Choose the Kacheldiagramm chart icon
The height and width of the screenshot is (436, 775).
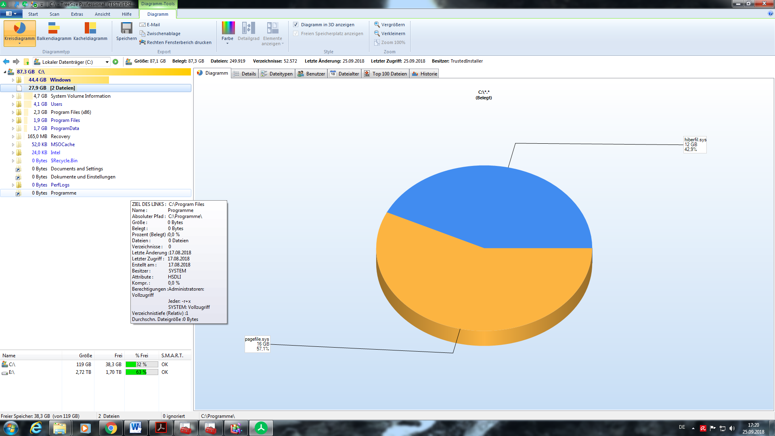tap(90, 29)
